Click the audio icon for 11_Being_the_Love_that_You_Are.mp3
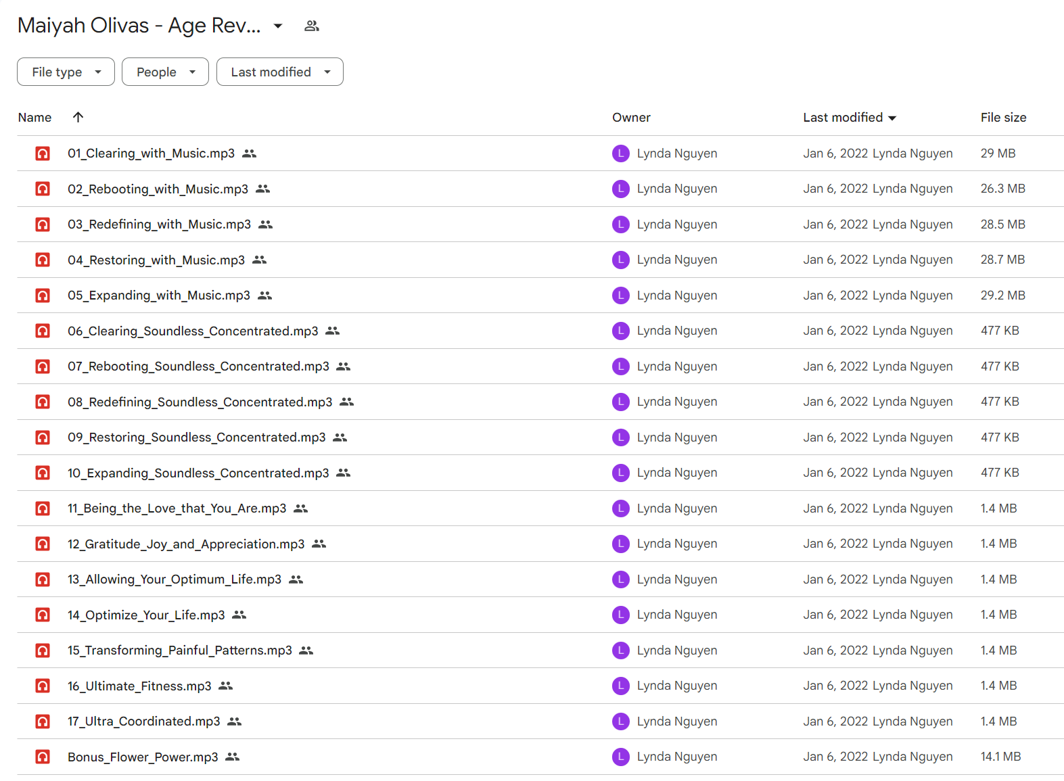This screenshot has width=1064, height=781. (x=43, y=508)
